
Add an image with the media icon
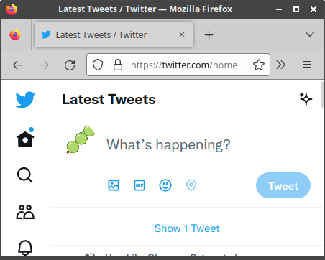tap(114, 185)
